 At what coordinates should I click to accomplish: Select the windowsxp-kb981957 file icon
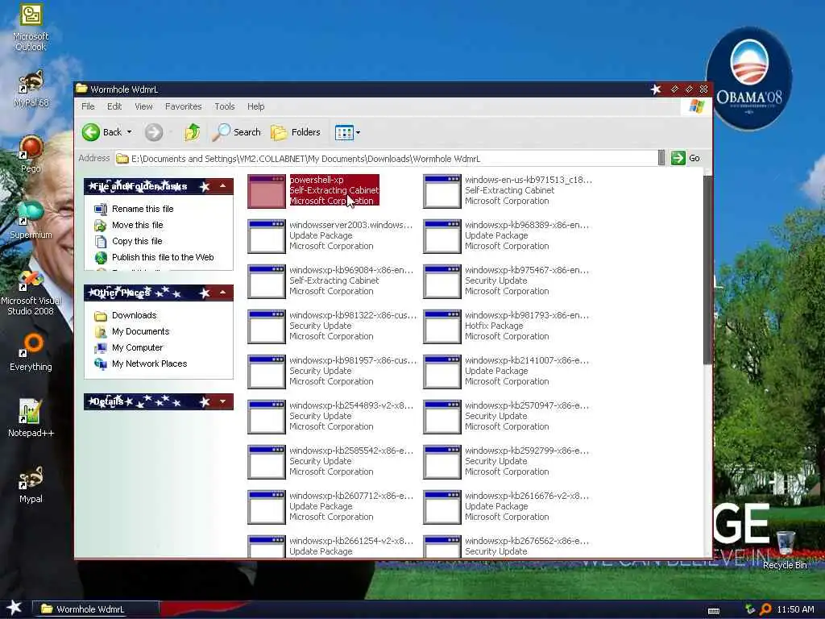[267, 372]
